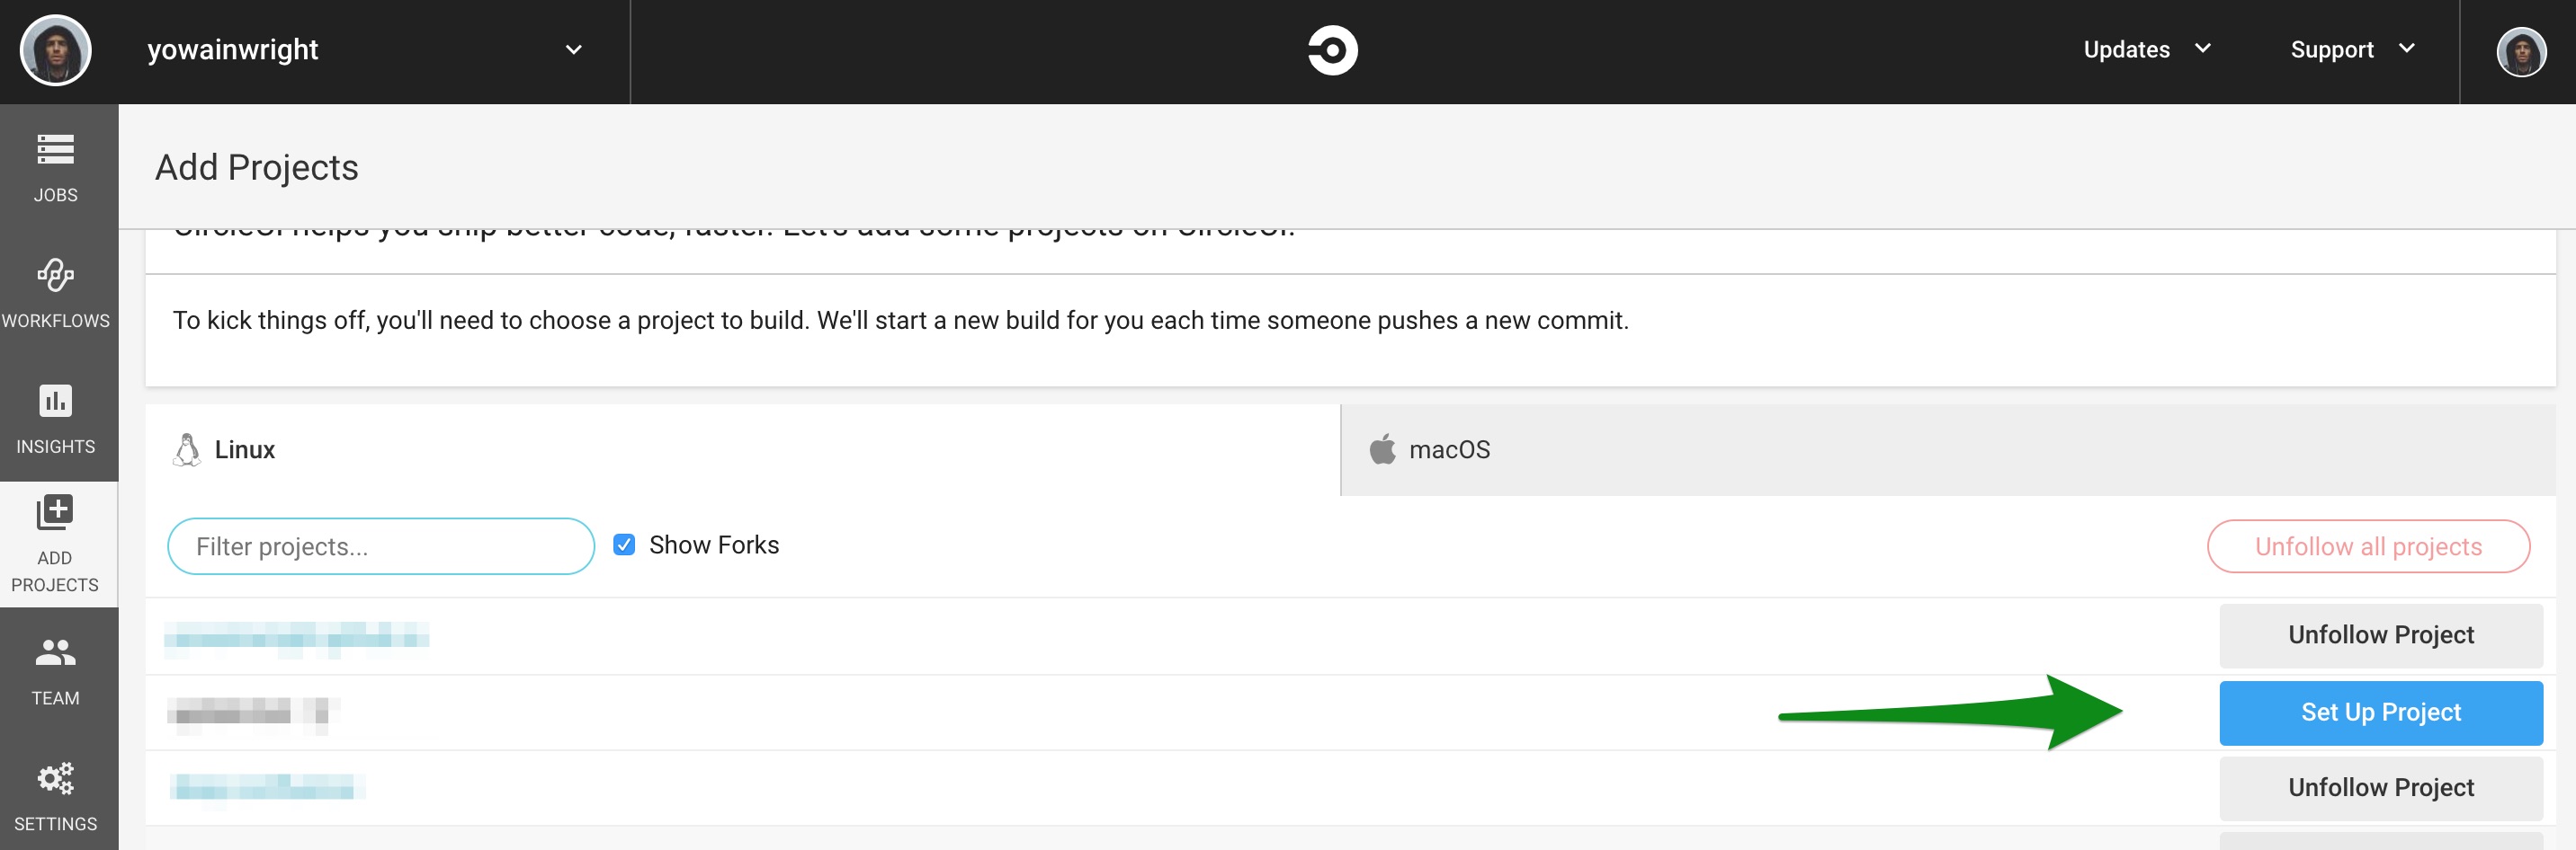Click the Filter projects input field
Screen dimensions: 2576x850
pyautogui.click(x=381, y=546)
